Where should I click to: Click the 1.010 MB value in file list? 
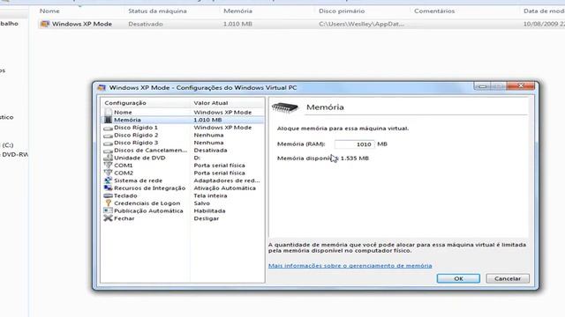coord(237,24)
